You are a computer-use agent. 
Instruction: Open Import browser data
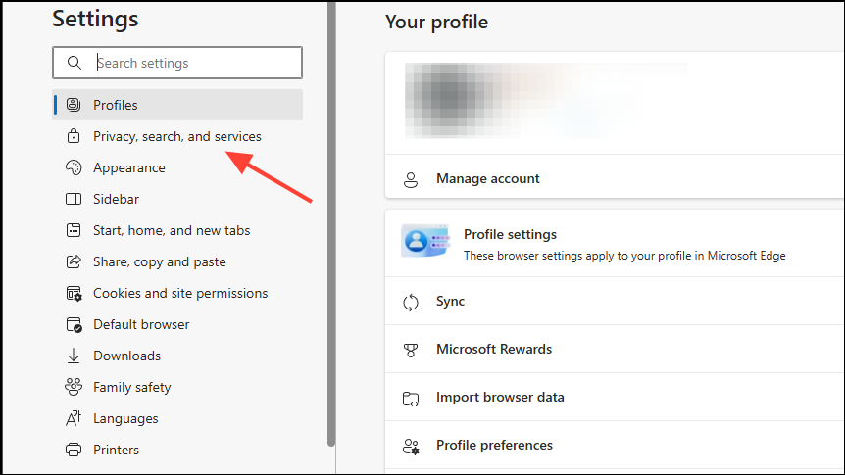pyautogui.click(x=615, y=398)
